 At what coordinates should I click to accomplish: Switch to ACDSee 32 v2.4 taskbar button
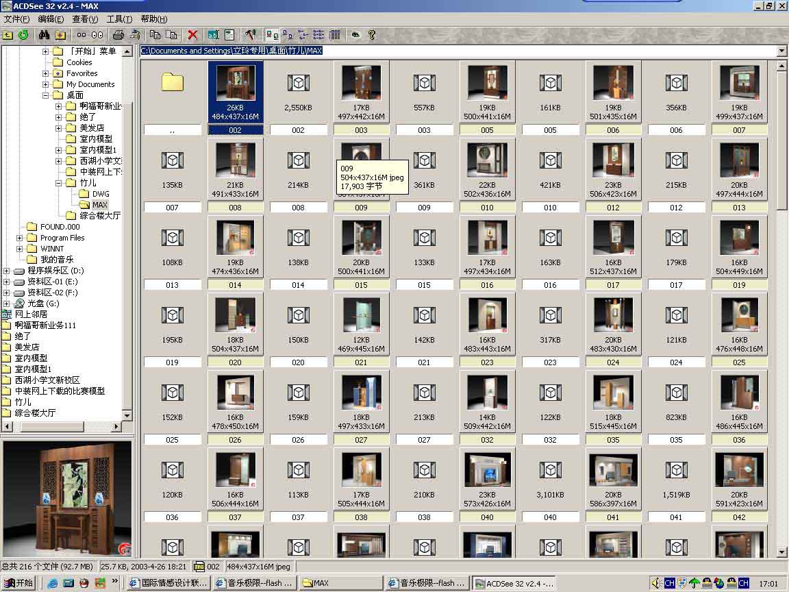[514, 583]
